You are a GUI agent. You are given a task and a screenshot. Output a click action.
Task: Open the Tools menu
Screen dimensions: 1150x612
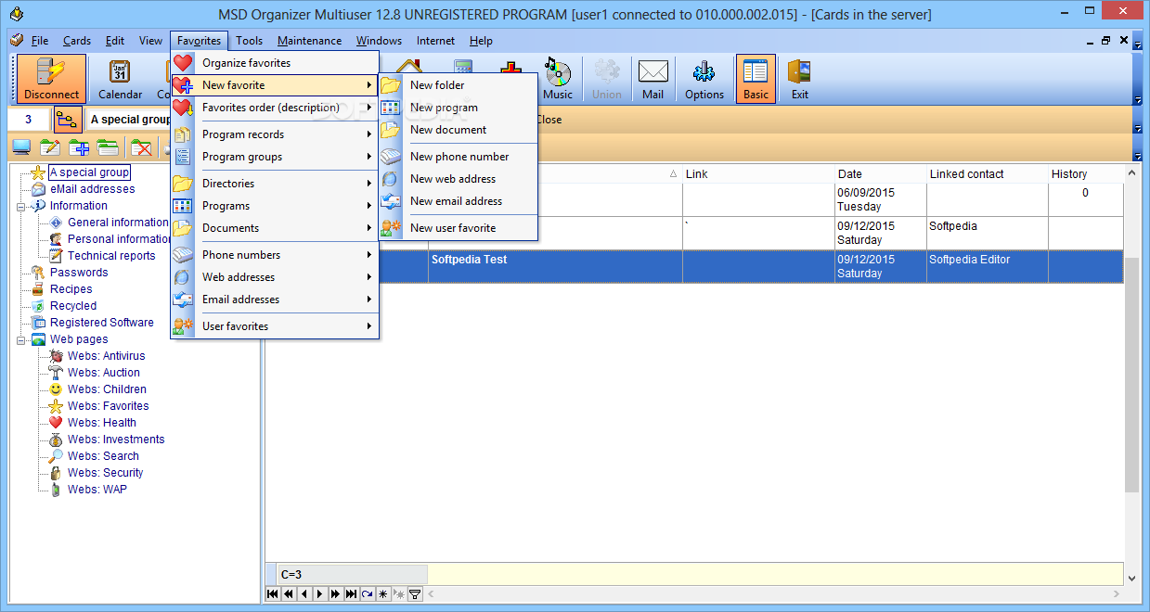[x=249, y=41]
